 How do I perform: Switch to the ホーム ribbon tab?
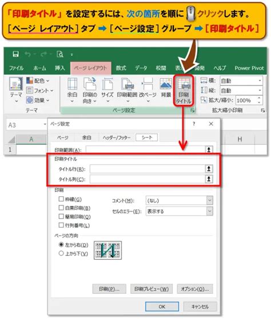[39, 68]
